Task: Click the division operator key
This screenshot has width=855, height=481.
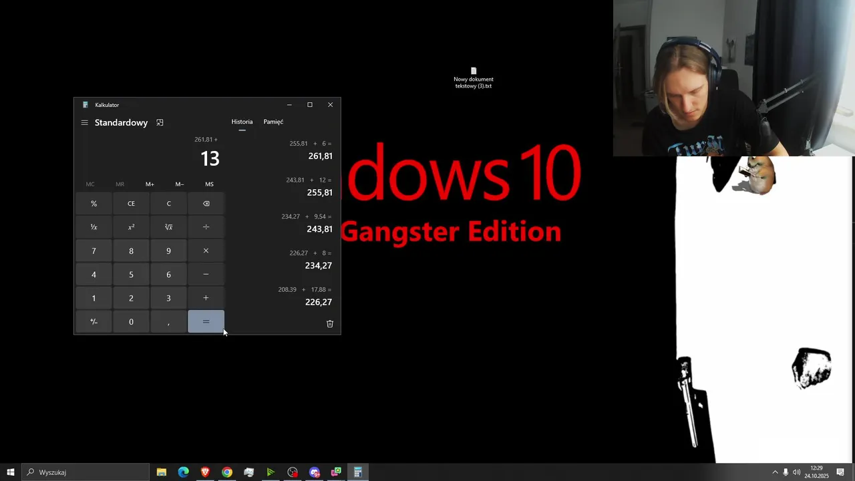Action: point(206,227)
